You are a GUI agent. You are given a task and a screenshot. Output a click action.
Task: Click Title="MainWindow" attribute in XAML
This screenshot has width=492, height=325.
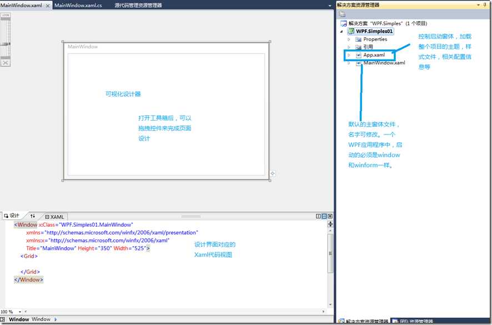pyautogui.click(x=51, y=248)
